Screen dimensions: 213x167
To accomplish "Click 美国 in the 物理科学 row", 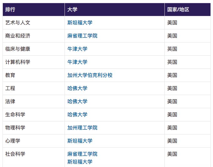I will point(172,128).
